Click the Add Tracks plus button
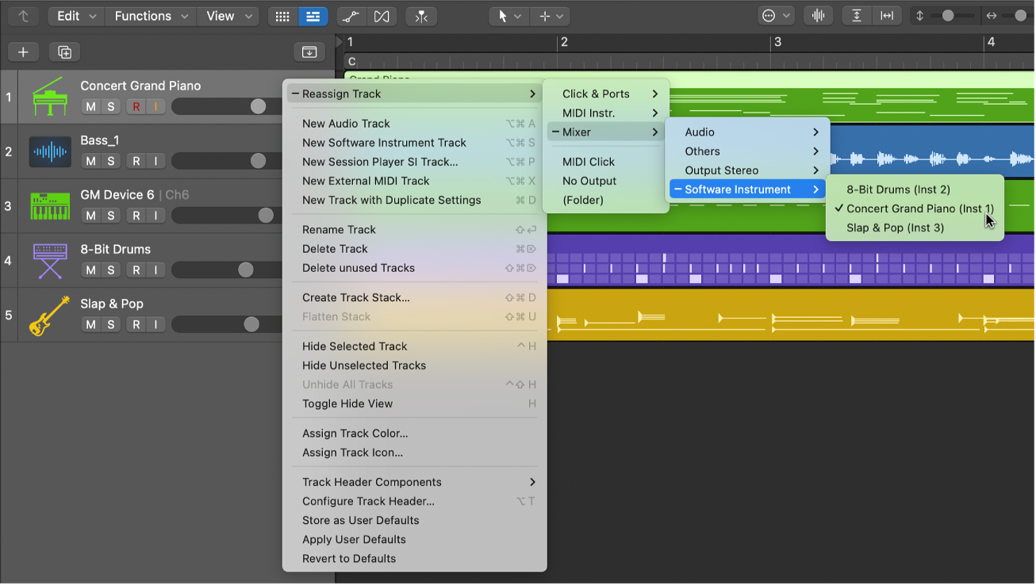The height and width of the screenshot is (585, 1036). click(x=23, y=52)
